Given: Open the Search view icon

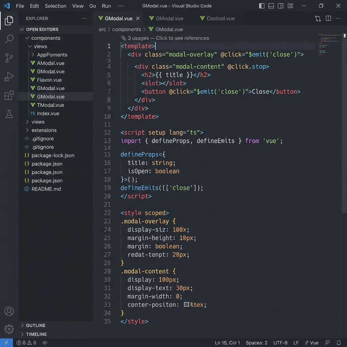Looking at the screenshot, I should point(9,39).
